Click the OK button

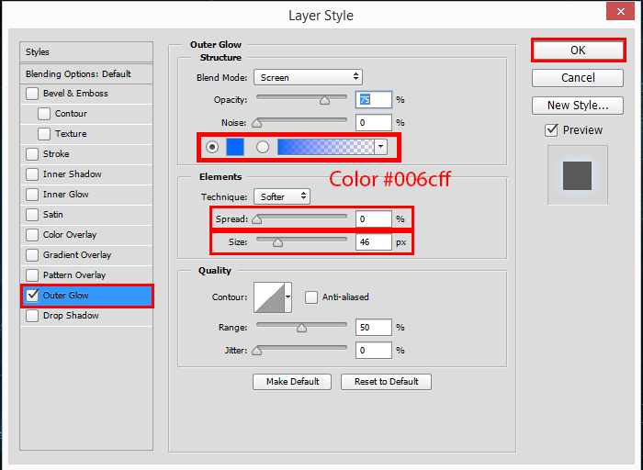[x=578, y=50]
